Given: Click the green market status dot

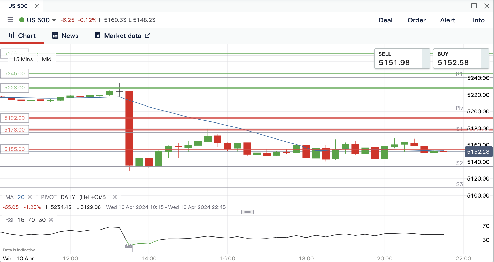Looking at the screenshot, I should [x=22, y=20].
